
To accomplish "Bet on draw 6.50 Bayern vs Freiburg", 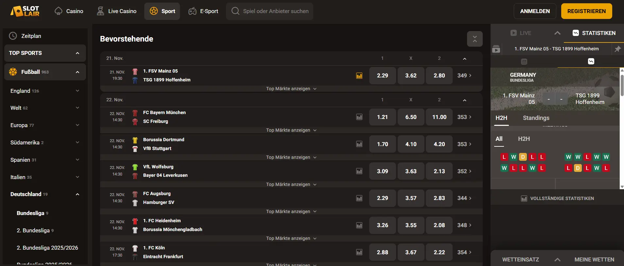I will (411, 117).
